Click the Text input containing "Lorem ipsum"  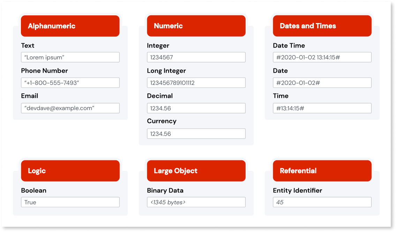pos(70,57)
